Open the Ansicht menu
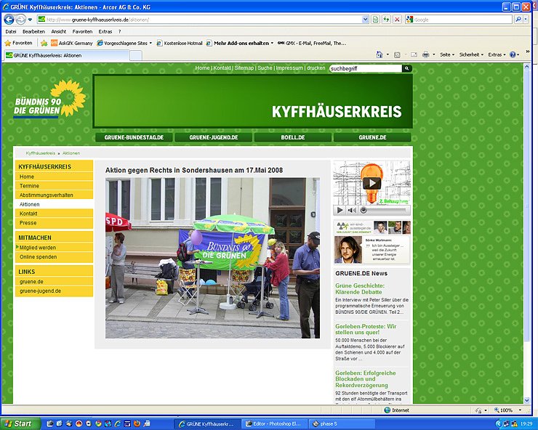 click(x=58, y=31)
